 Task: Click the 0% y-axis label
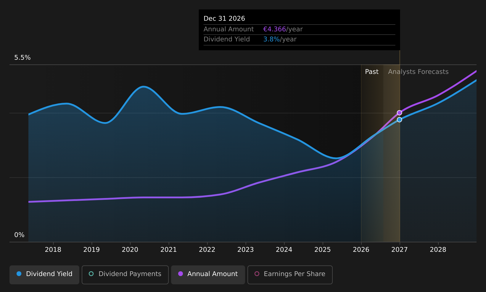pos(19,235)
